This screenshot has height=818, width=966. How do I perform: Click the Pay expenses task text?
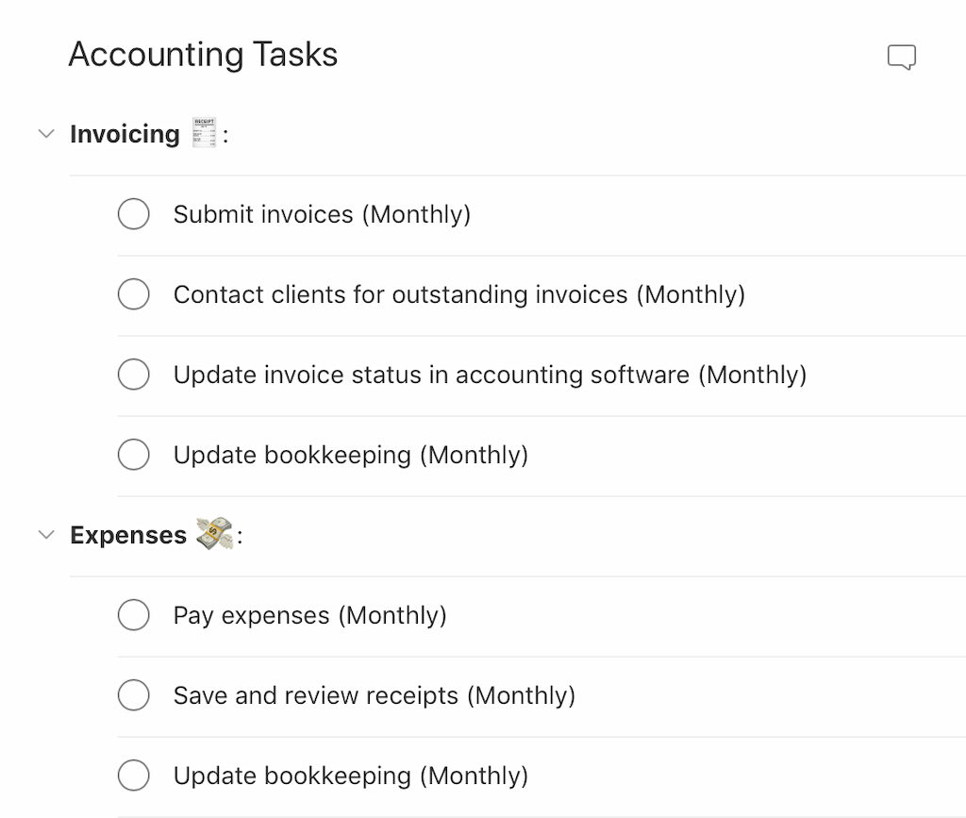click(309, 615)
